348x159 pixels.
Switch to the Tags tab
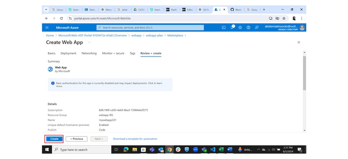[x=133, y=53]
